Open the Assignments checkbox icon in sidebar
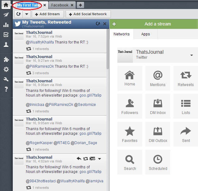Viewport: 198px width, 191px height. [6, 34]
